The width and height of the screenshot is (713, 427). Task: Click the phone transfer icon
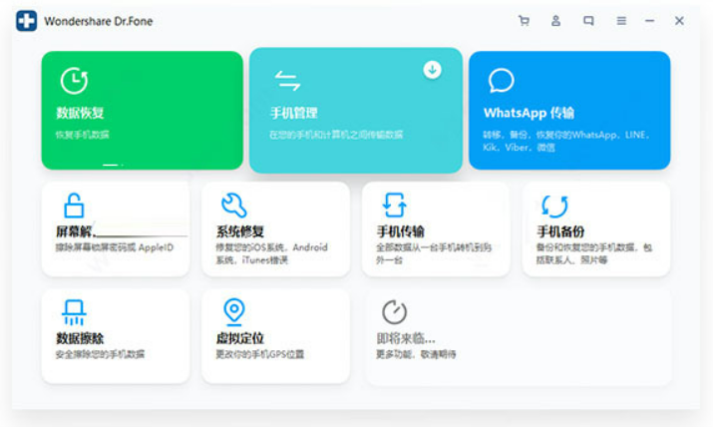click(x=394, y=206)
